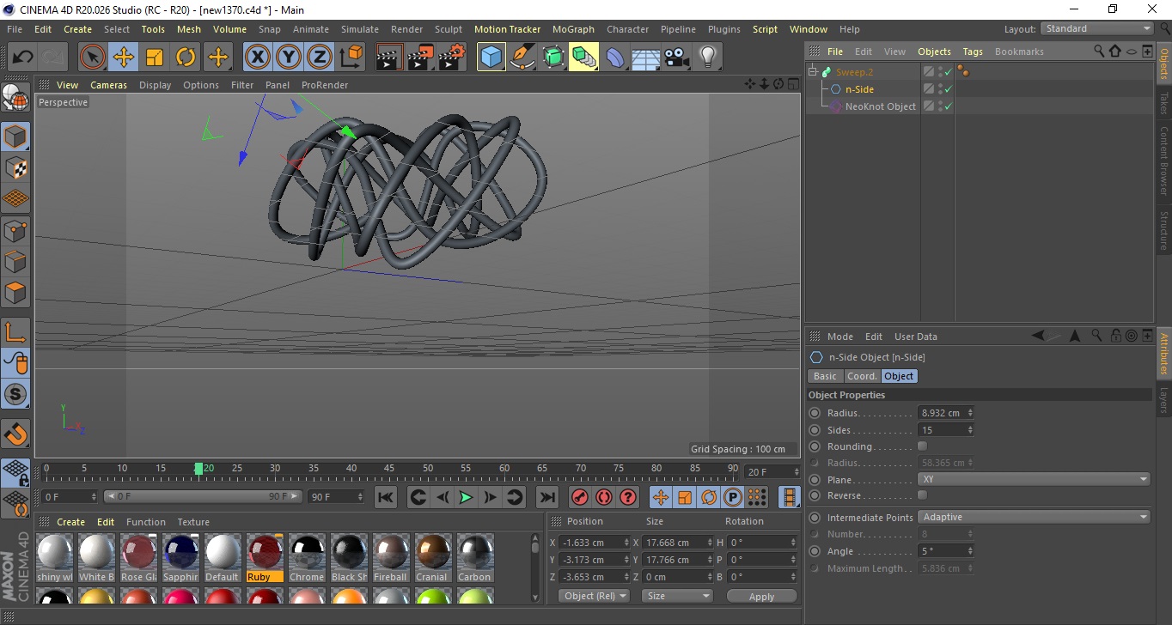Toggle Autokeying button

604,497
